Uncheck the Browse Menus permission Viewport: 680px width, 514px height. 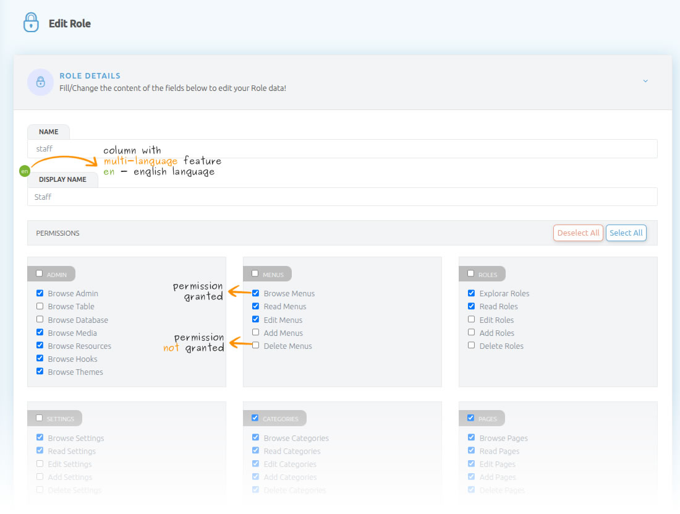[x=256, y=293]
